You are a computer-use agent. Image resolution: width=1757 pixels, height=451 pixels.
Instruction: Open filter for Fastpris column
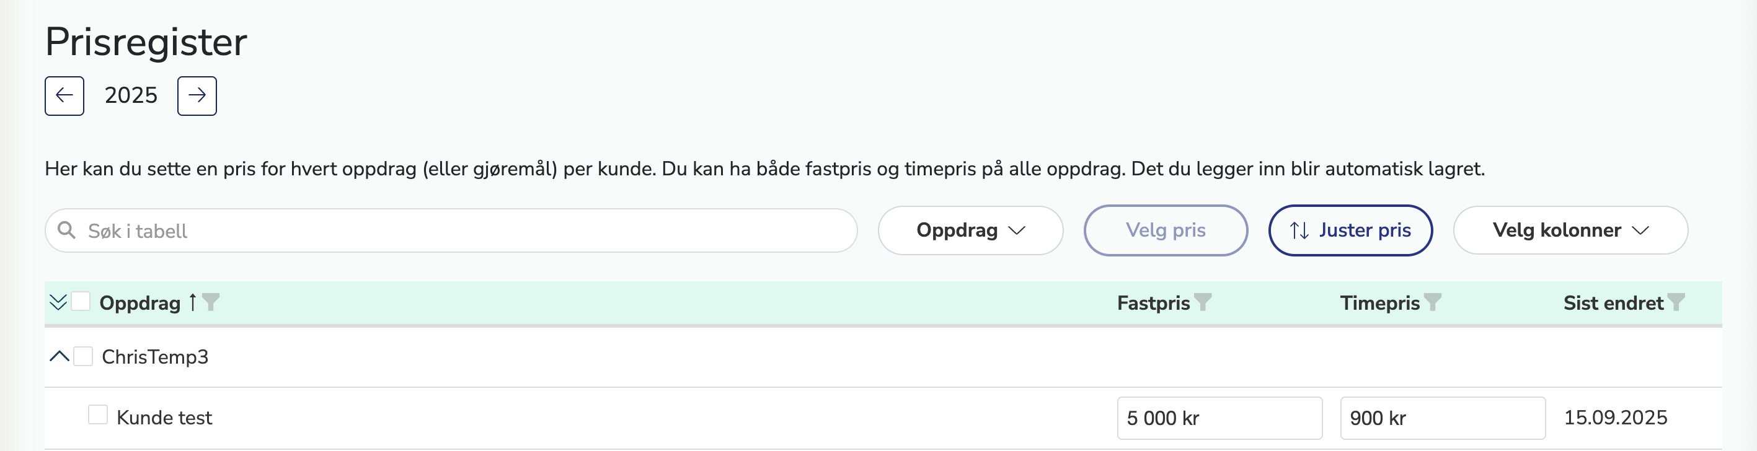(x=1203, y=302)
